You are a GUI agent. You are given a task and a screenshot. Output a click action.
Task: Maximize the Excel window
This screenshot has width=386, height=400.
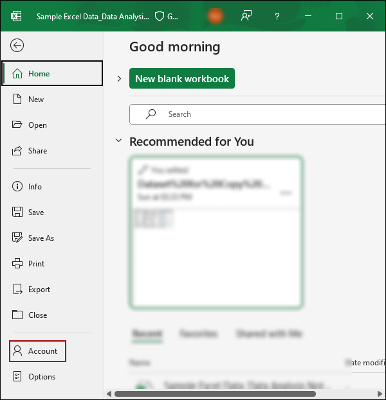339,16
